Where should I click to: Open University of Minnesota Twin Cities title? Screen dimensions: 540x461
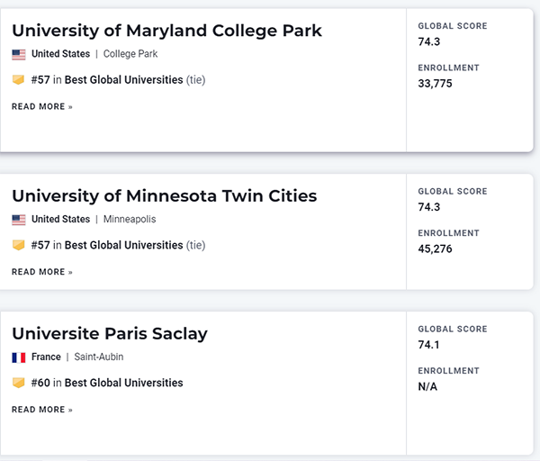click(x=164, y=195)
